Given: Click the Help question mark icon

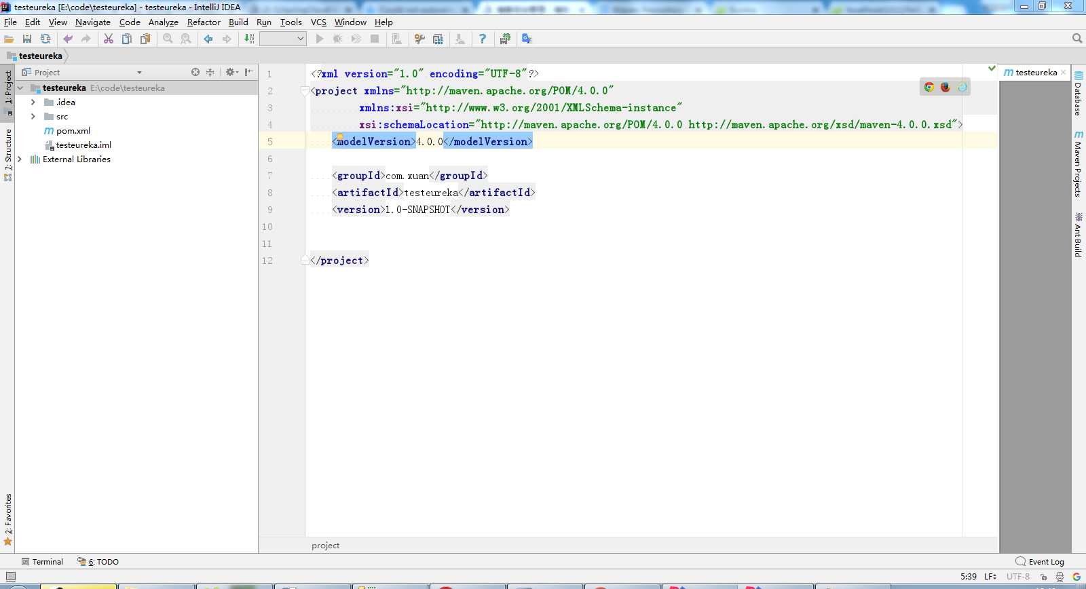Looking at the screenshot, I should 483,39.
